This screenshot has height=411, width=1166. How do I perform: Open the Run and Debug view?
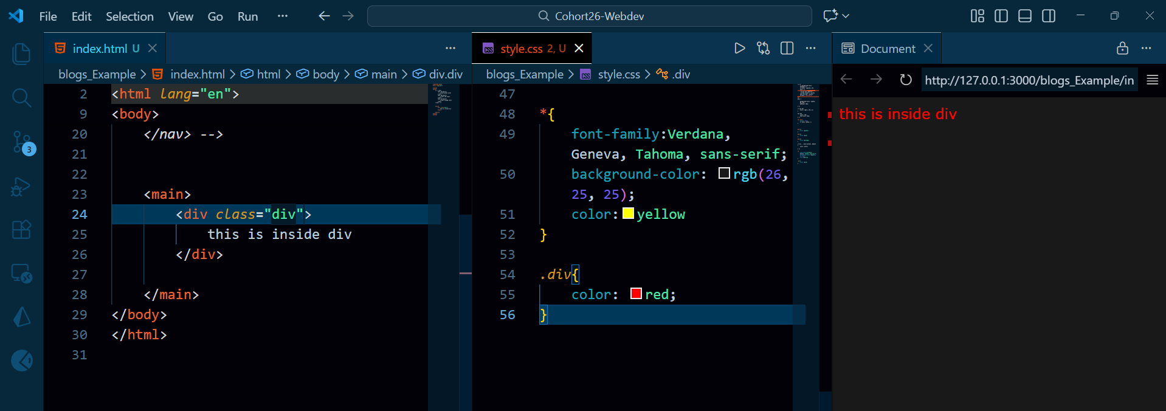point(21,187)
